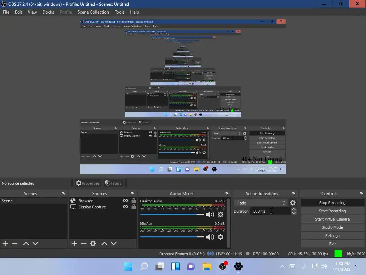366x275 pixels.
Task: Open the Docks menu
Action: click(48, 12)
